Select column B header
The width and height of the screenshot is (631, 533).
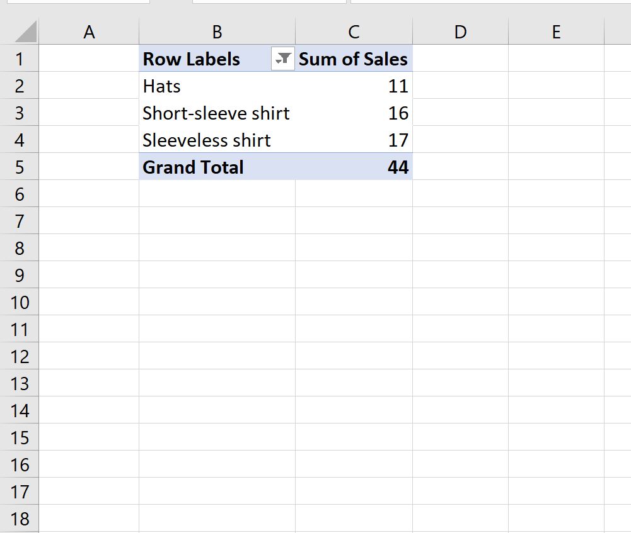[217, 32]
